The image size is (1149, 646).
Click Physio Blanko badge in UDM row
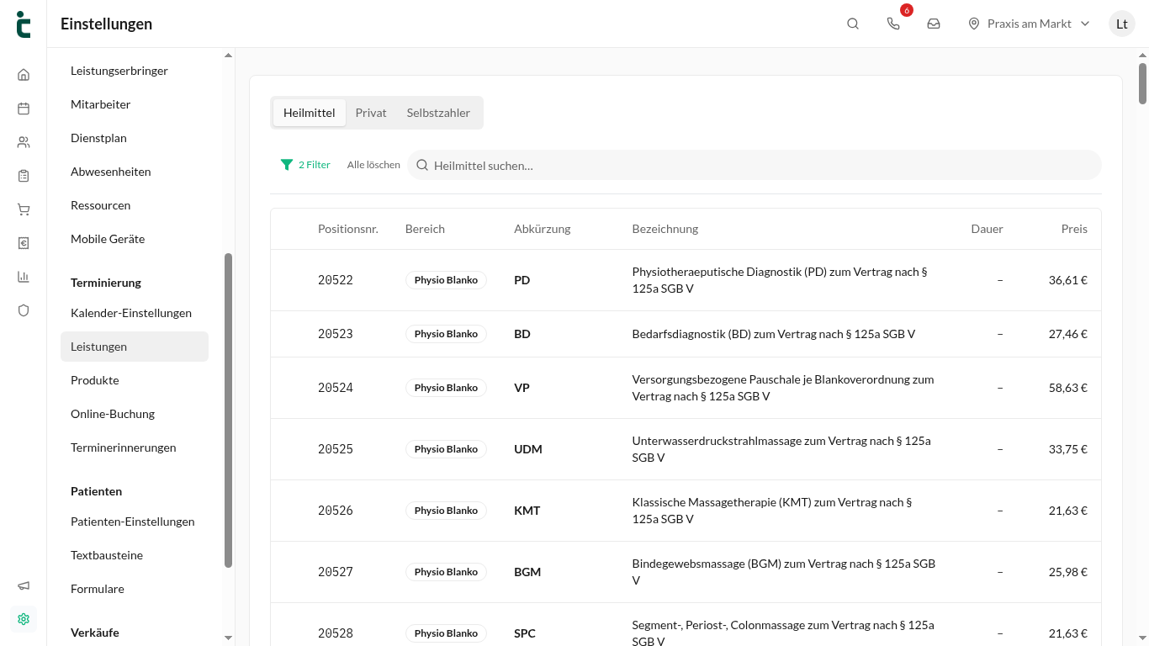point(446,449)
